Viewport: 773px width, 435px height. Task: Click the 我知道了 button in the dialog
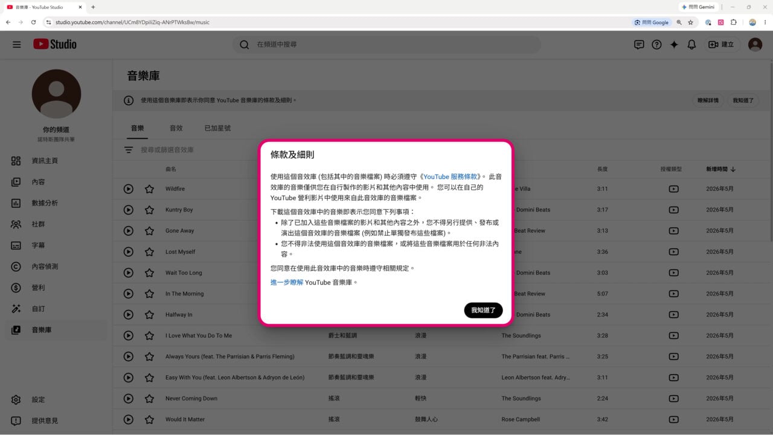point(483,310)
